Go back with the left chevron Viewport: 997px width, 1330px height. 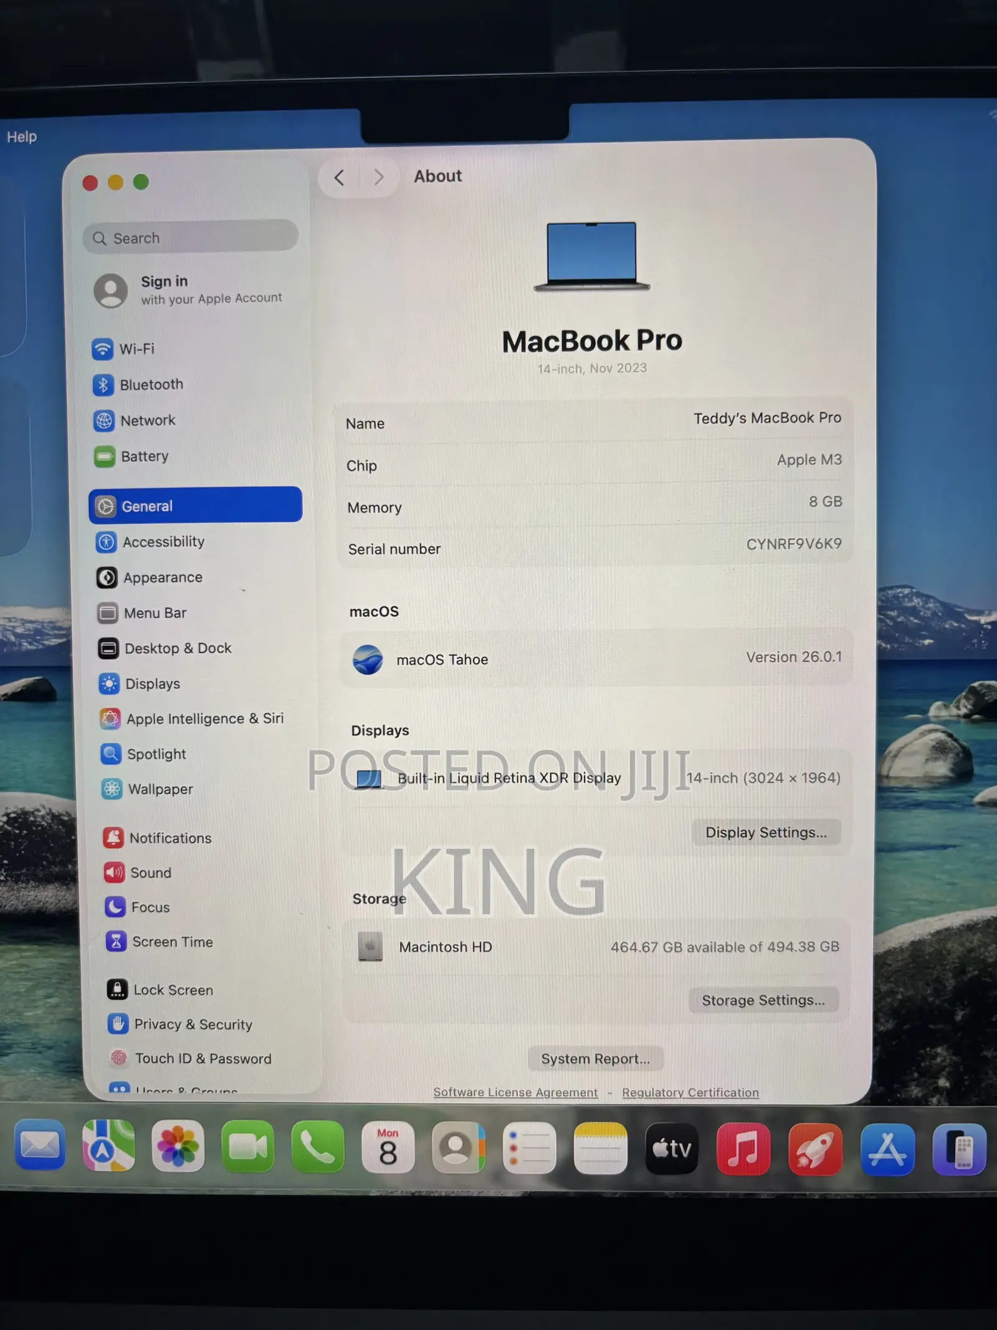339,178
